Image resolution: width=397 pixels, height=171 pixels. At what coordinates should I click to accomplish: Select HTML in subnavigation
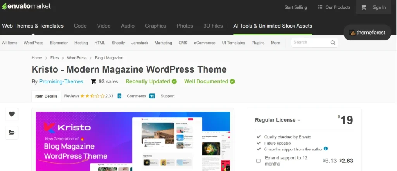point(100,43)
